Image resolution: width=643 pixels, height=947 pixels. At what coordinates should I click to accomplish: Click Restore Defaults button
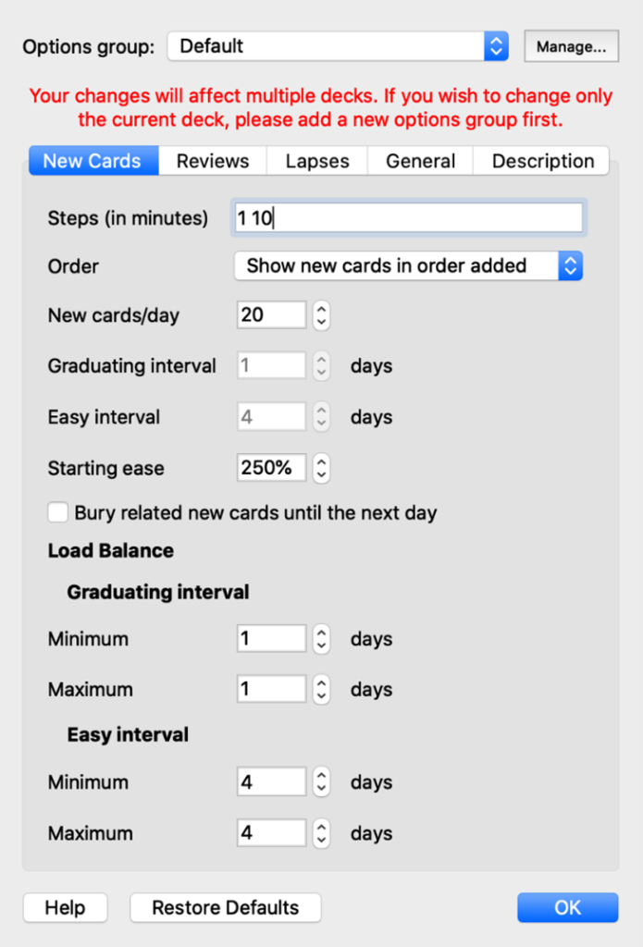(x=226, y=907)
